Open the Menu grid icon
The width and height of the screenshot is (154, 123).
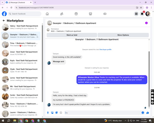tap(136, 14)
